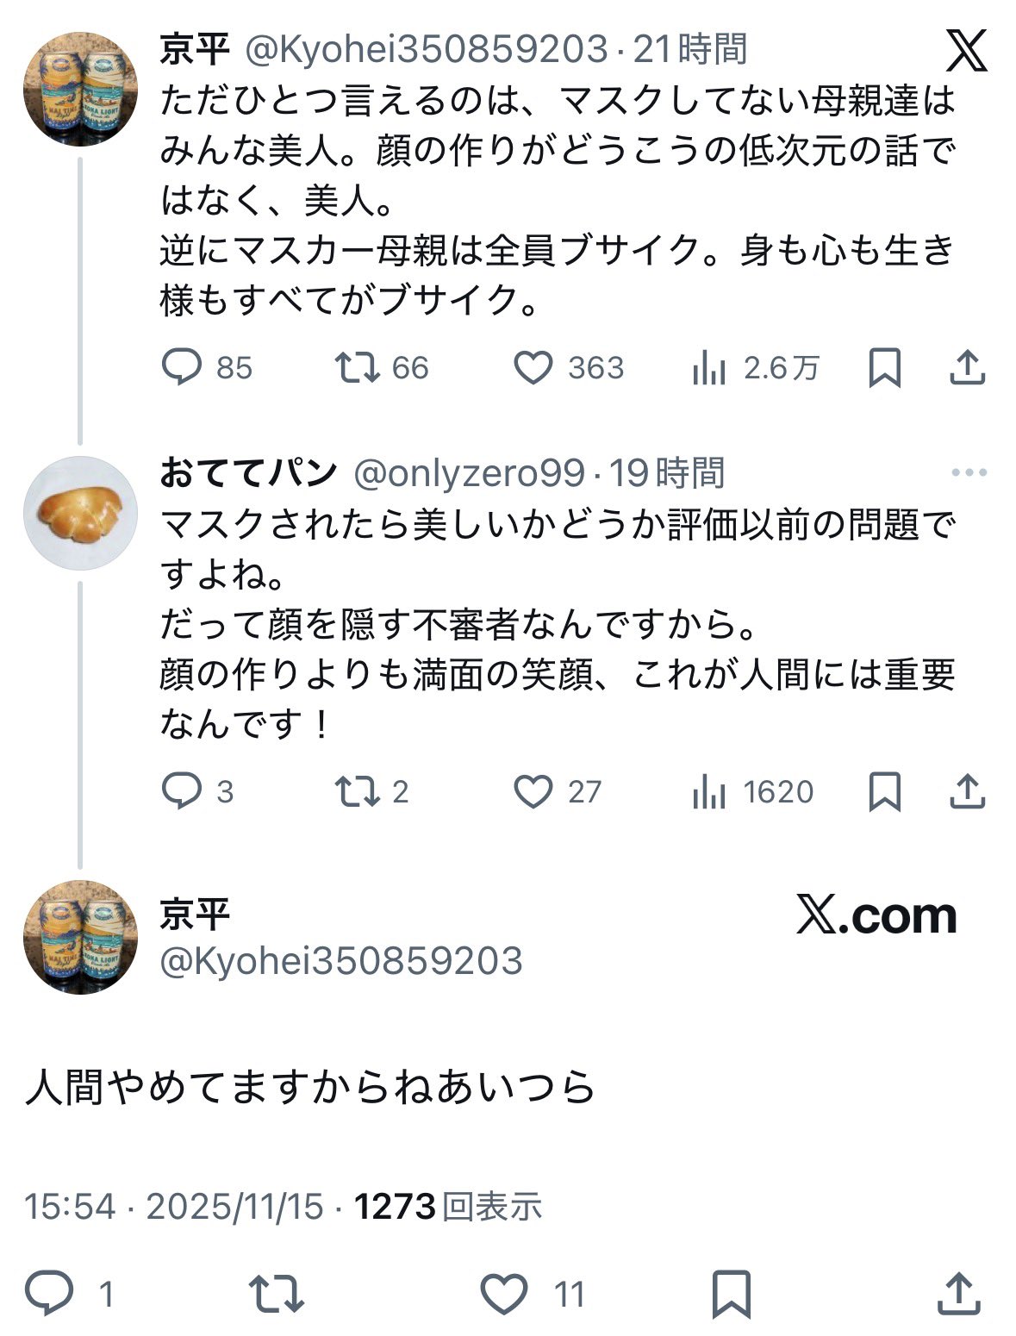Like the main post with 11 likes

coord(504,1294)
